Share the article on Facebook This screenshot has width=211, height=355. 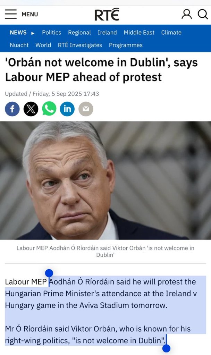pyautogui.click(x=12, y=109)
